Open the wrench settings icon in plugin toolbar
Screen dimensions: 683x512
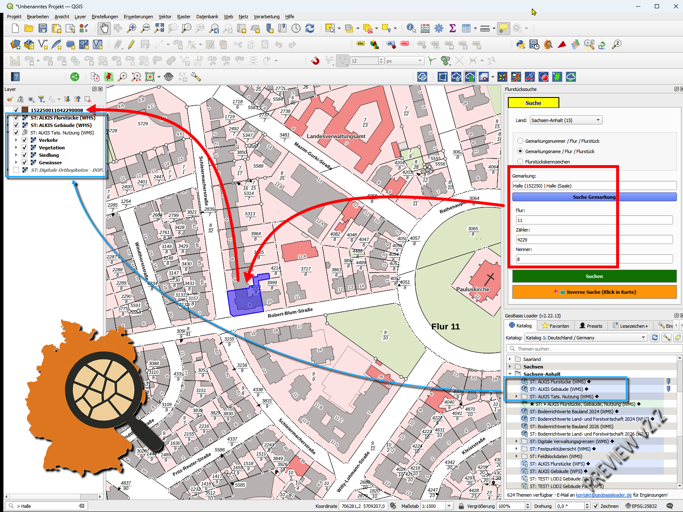tap(196, 77)
